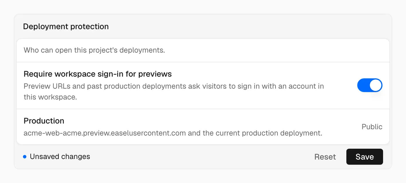Screen dimensions: 406x183
Task: Select the 'Deployment protection' heading
Action: (x=66, y=27)
